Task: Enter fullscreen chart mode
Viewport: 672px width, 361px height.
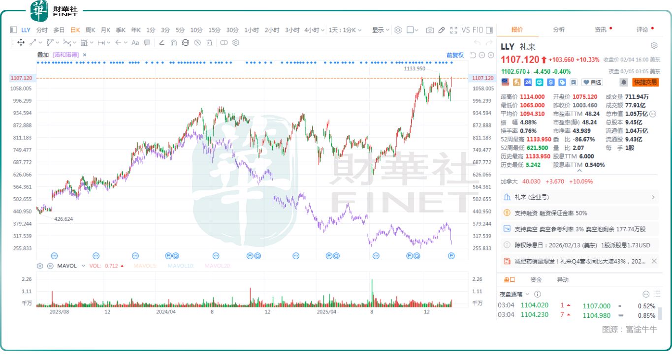Action: coord(453,30)
